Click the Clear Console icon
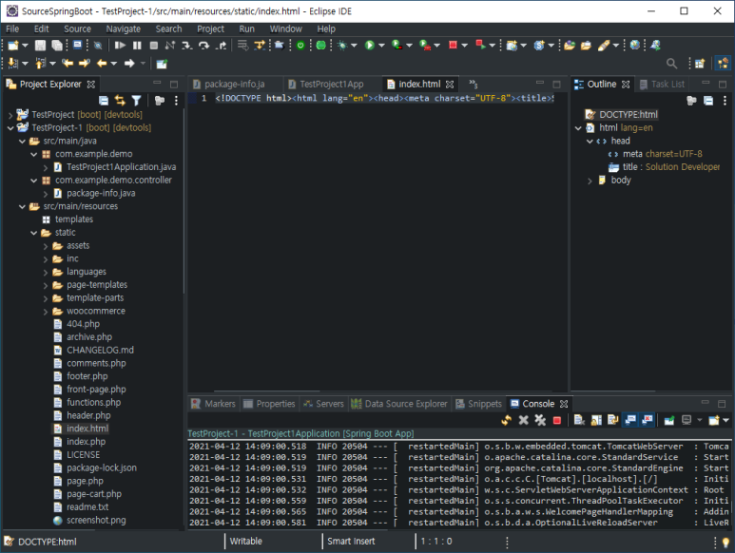735x553 pixels. pos(579,420)
